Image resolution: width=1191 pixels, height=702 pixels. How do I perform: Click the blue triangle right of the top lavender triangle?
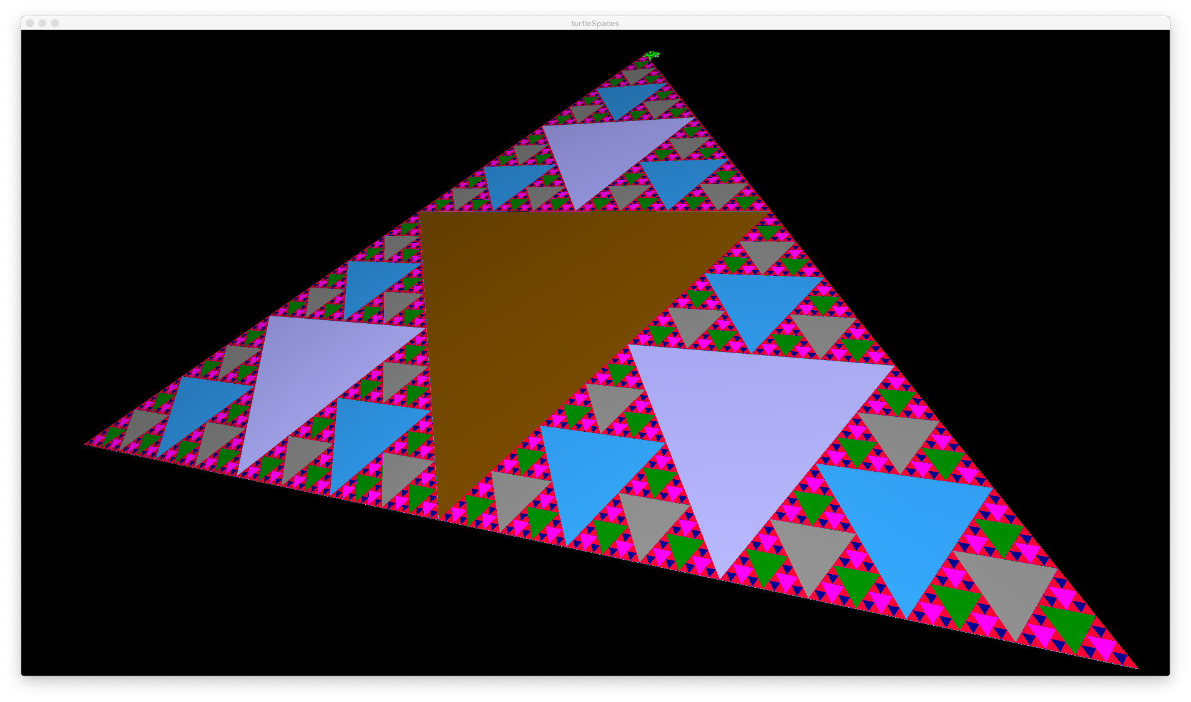680,178
